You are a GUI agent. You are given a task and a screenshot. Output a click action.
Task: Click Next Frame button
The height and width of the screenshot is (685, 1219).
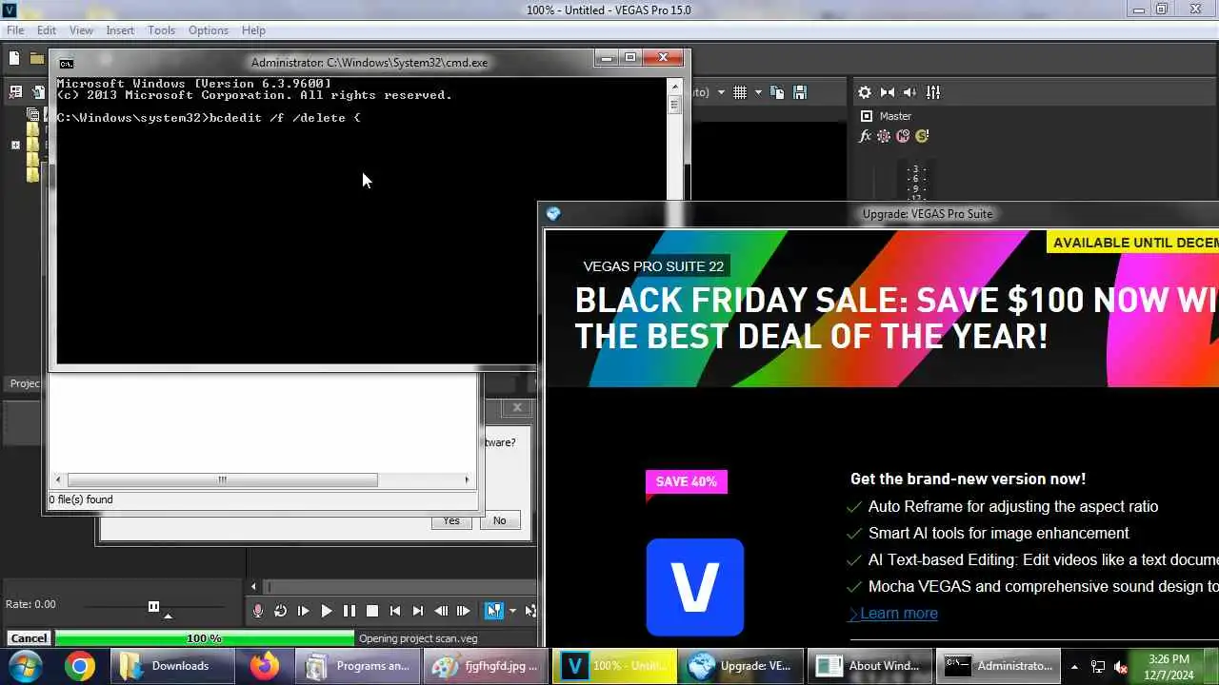coord(463,611)
